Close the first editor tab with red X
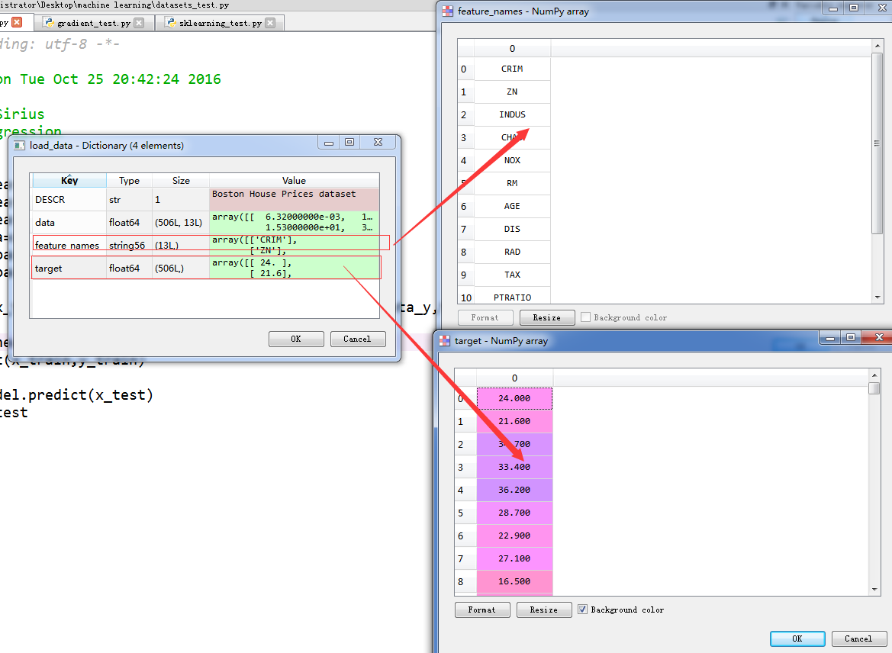 coord(17,22)
